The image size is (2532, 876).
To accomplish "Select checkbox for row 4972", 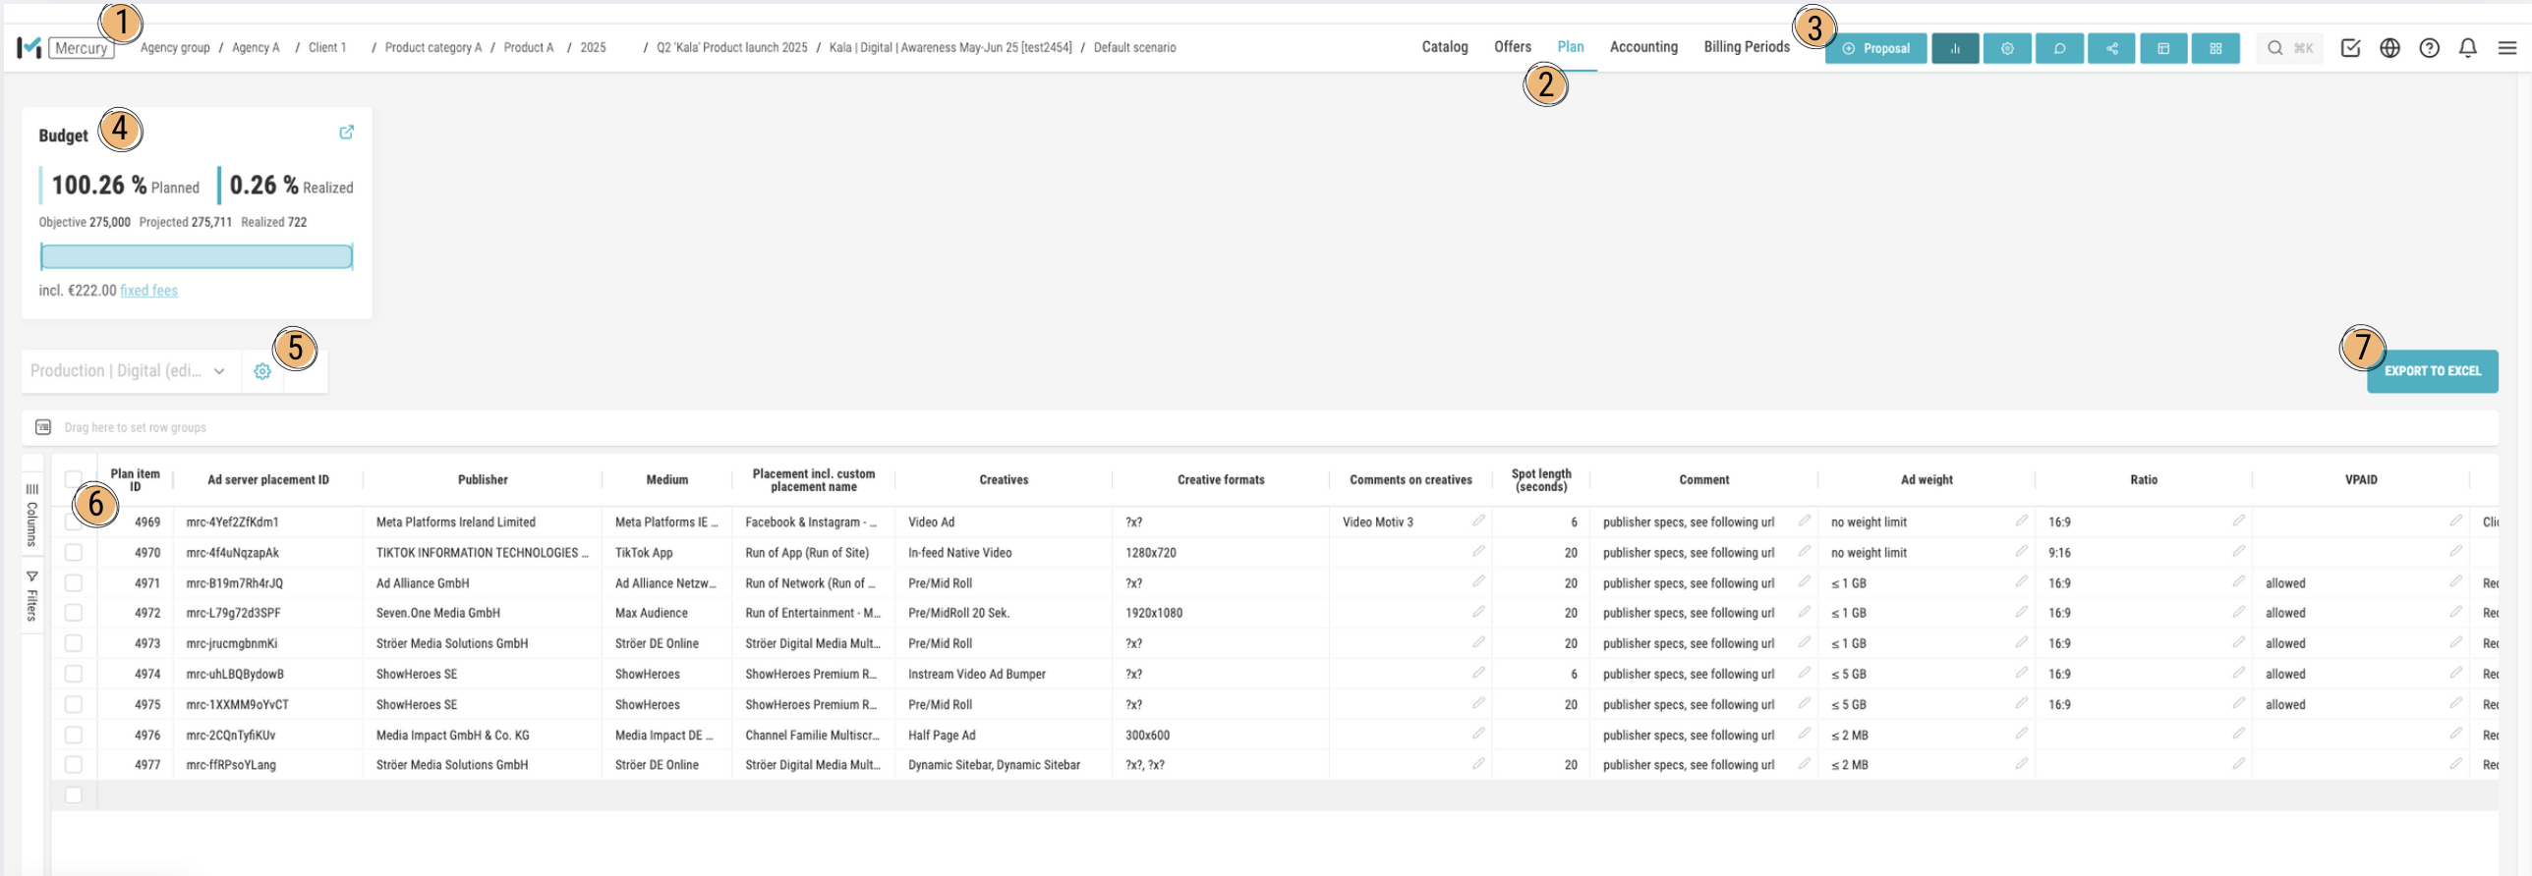I will pyautogui.click(x=73, y=613).
